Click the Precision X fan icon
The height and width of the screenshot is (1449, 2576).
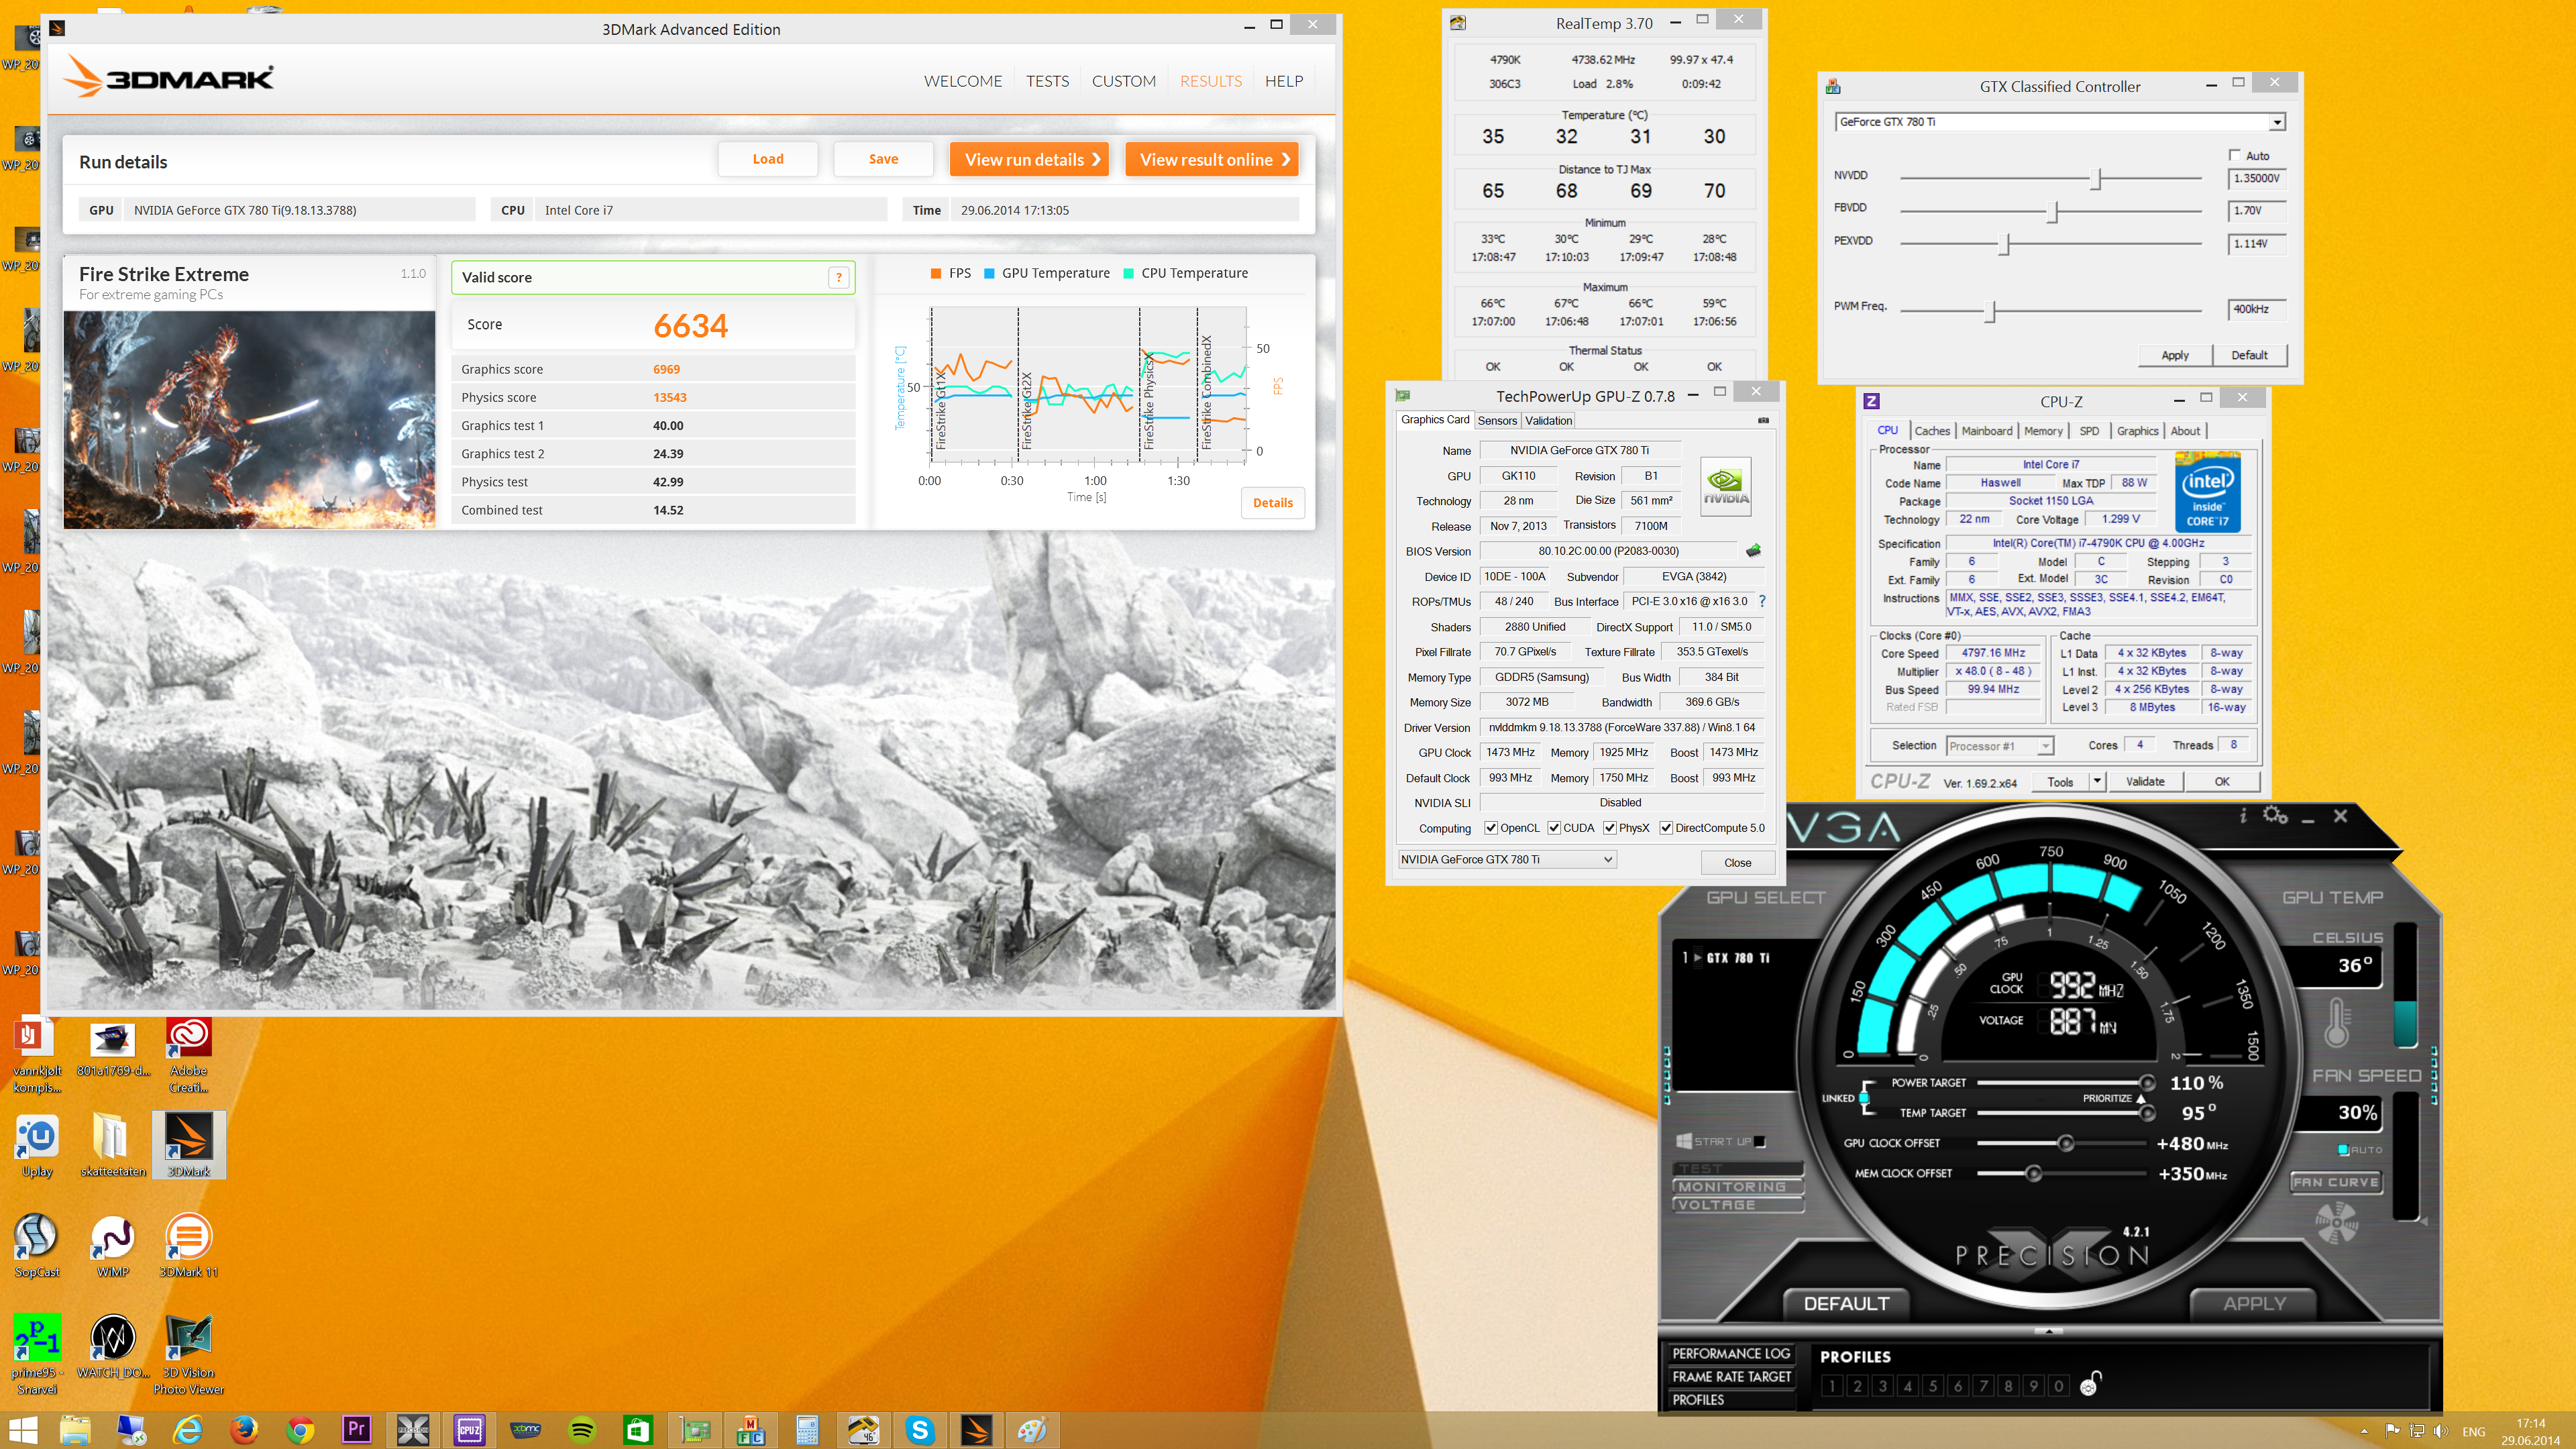tap(2336, 1223)
